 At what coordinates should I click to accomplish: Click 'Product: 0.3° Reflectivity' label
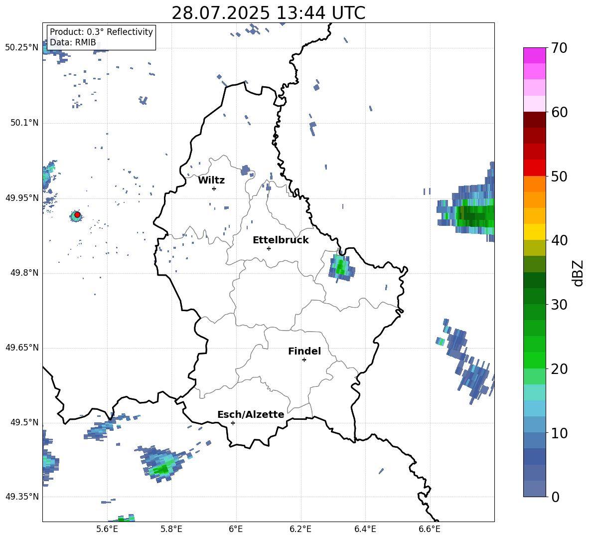101,32
